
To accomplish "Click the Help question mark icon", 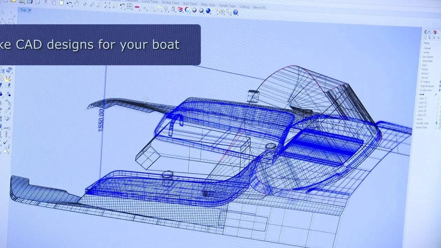I will pos(235,12).
